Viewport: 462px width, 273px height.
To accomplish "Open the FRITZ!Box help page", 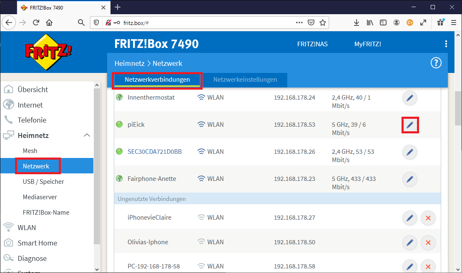I will [436, 63].
